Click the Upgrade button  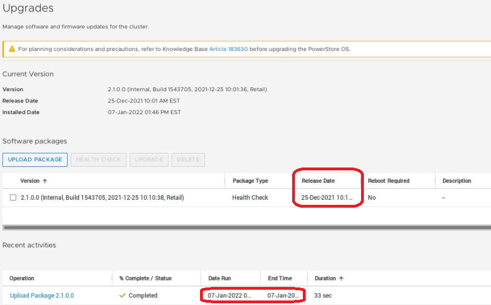[149, 160]
